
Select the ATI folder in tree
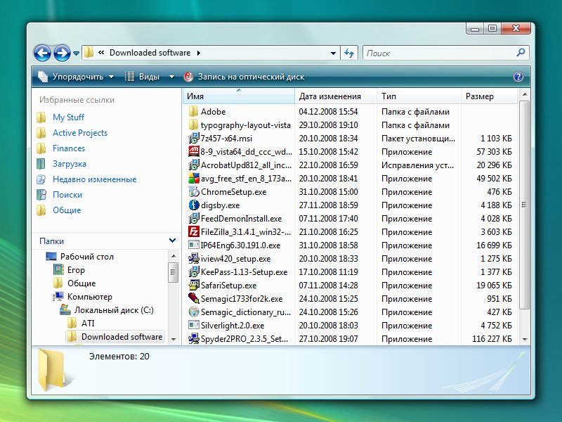(88, 324)
